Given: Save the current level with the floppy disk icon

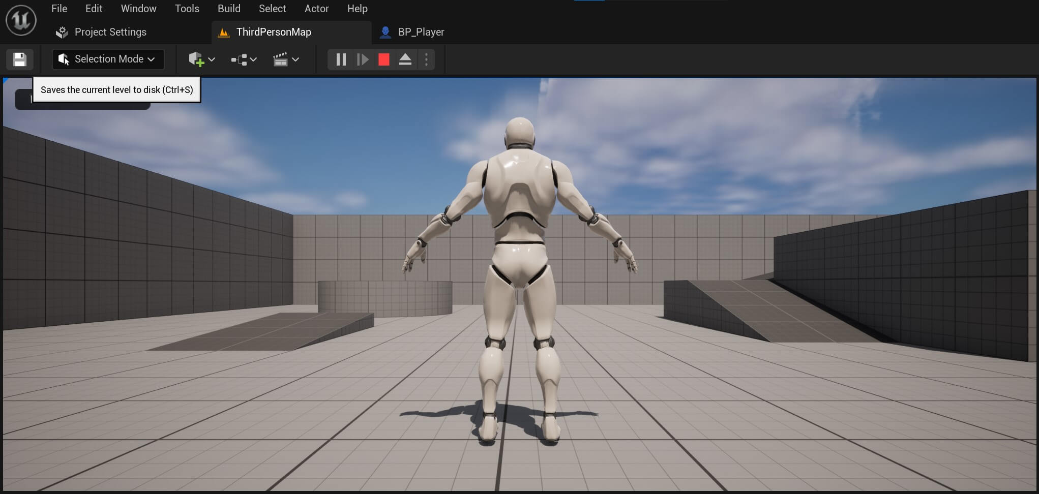Looking at the screenshot, I should pyautogui.click(x=20, y=59).
